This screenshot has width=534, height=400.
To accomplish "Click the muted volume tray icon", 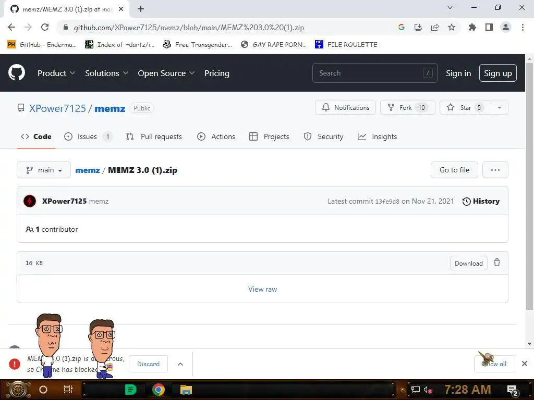I will pyautogui.click(x=428, y=390).
